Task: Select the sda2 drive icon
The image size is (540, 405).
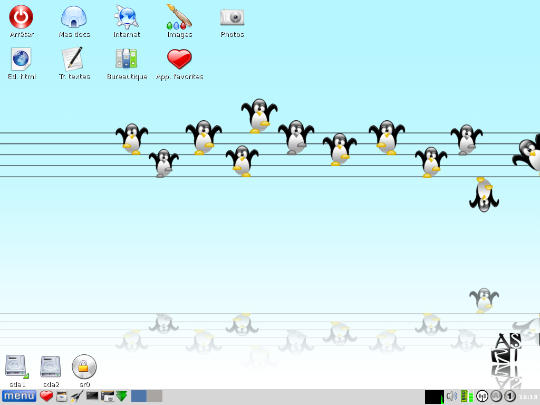Action: pyautogui.click(x=51, y=367)
